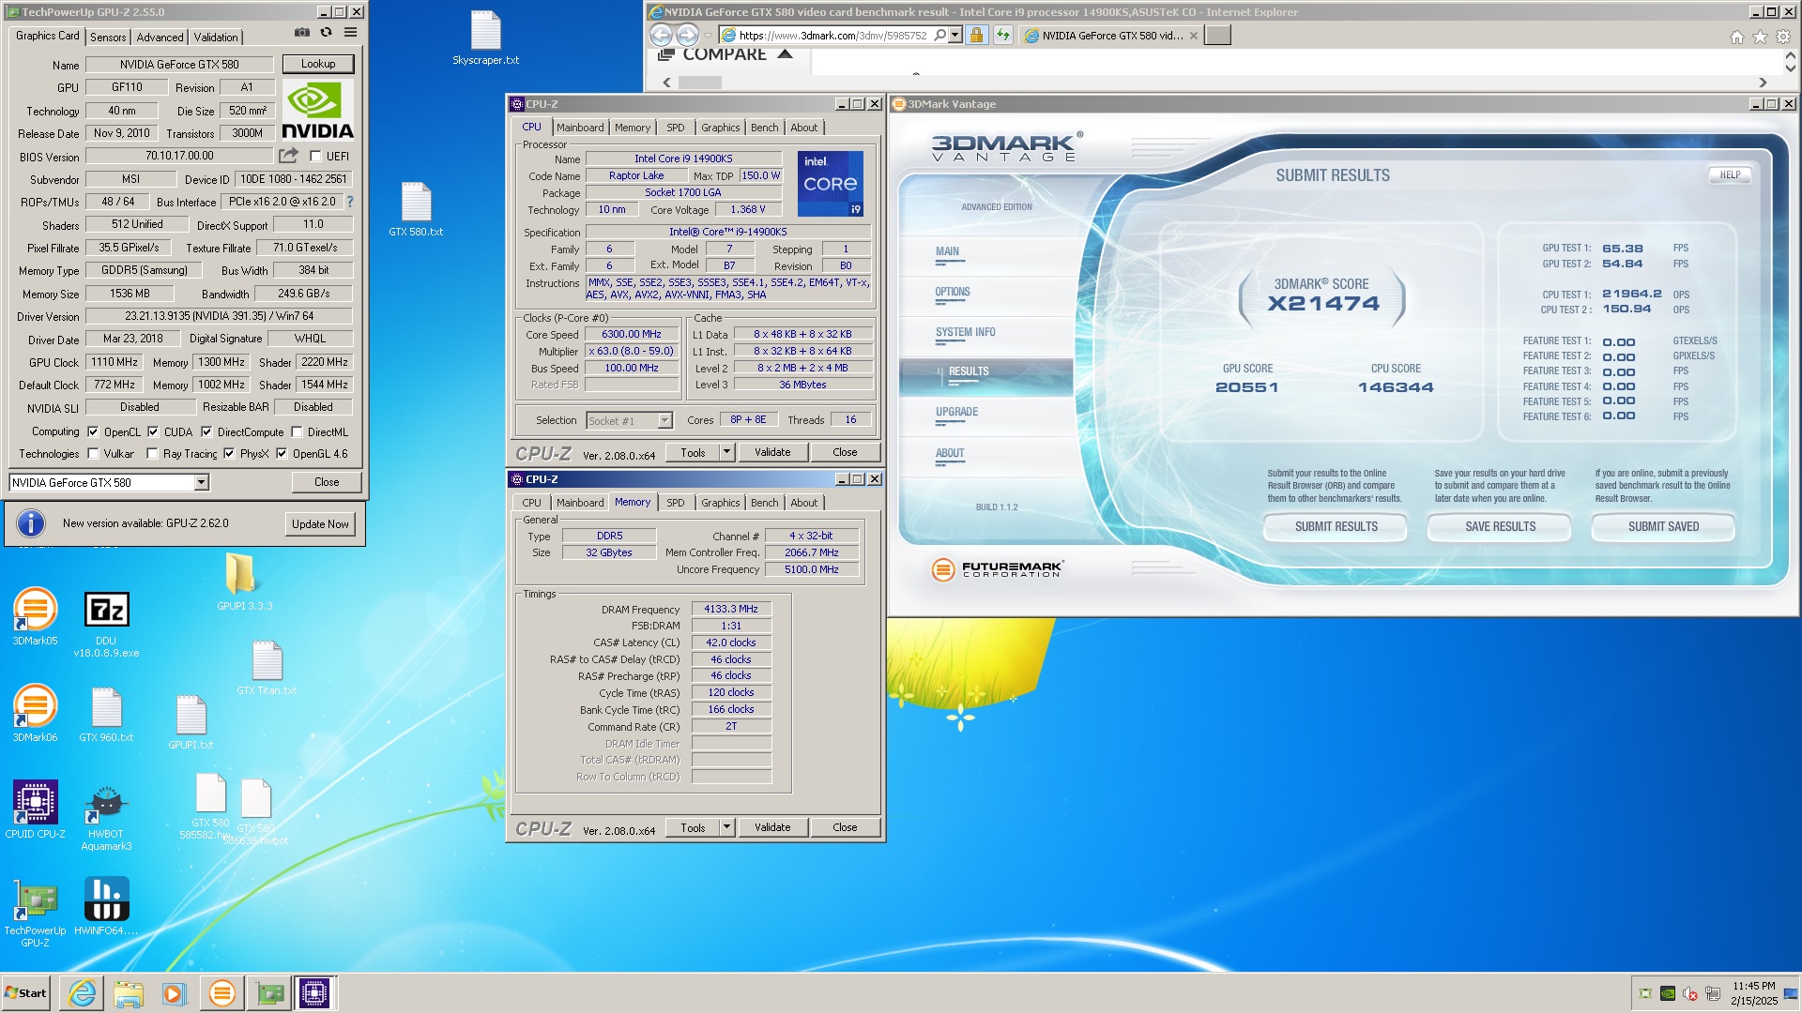Open the IE address bar dropdown arrow
Viewport: 1802px width, 1013px height.
[x=954, y=36]
